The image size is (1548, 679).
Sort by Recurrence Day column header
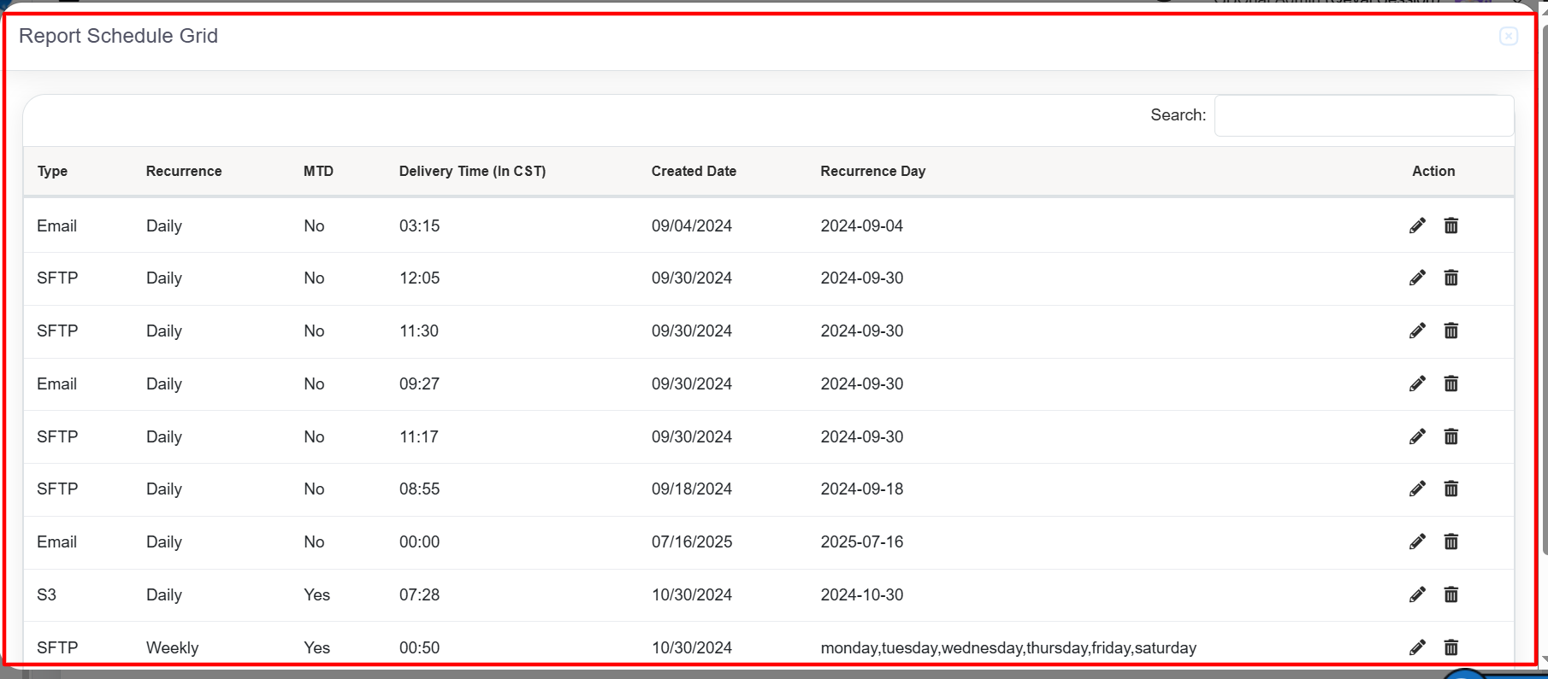[x=872, y=171]
